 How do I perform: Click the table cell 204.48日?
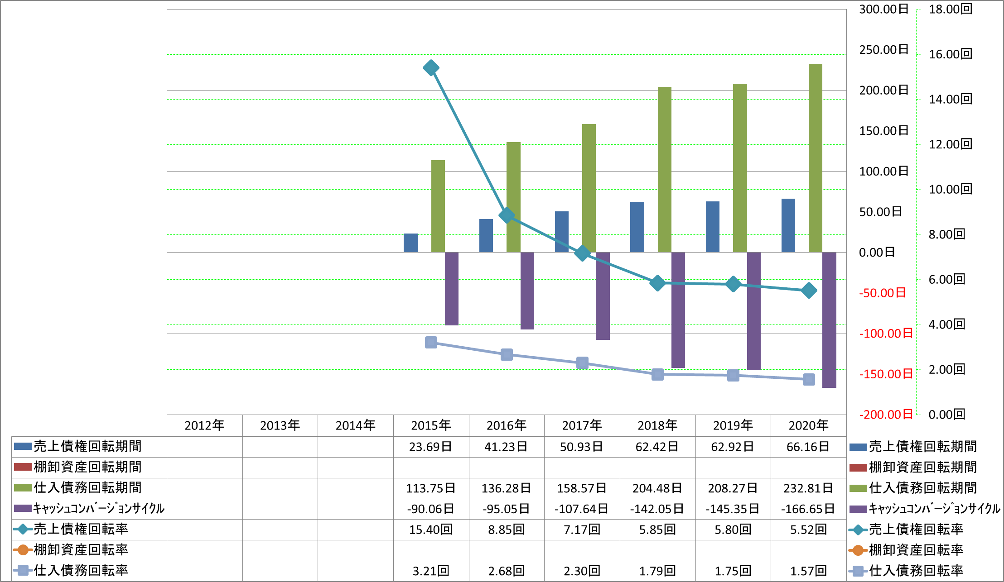(x=657, y=488)
